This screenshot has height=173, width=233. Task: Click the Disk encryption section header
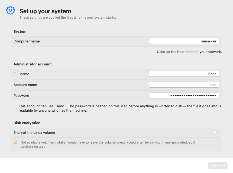click(x=27, y=123)
